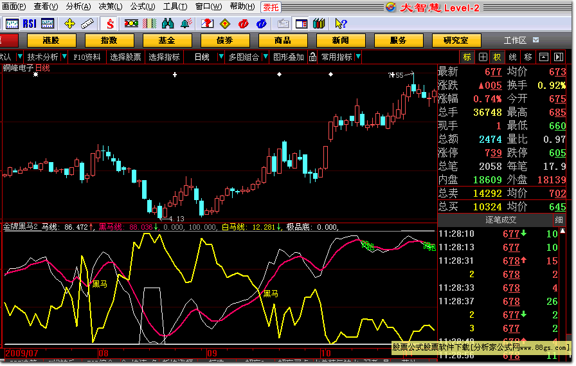The width and height of the screenshot is (576, 366).
Task: Open the 决策(L) menu
Action: coord(110,6)
